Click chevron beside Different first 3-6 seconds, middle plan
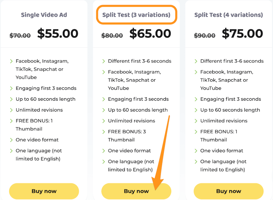This screenshot has height=200, width=273. click(104, 61)
